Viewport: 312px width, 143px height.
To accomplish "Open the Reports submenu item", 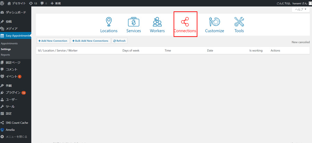I will 5,55.
